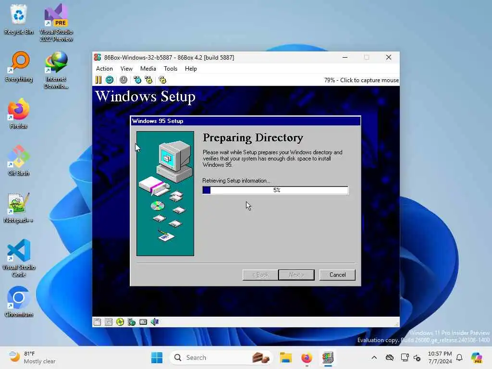Hard reset the machine with the teal reset icon
492x369 pixels.
pos(110,80)
